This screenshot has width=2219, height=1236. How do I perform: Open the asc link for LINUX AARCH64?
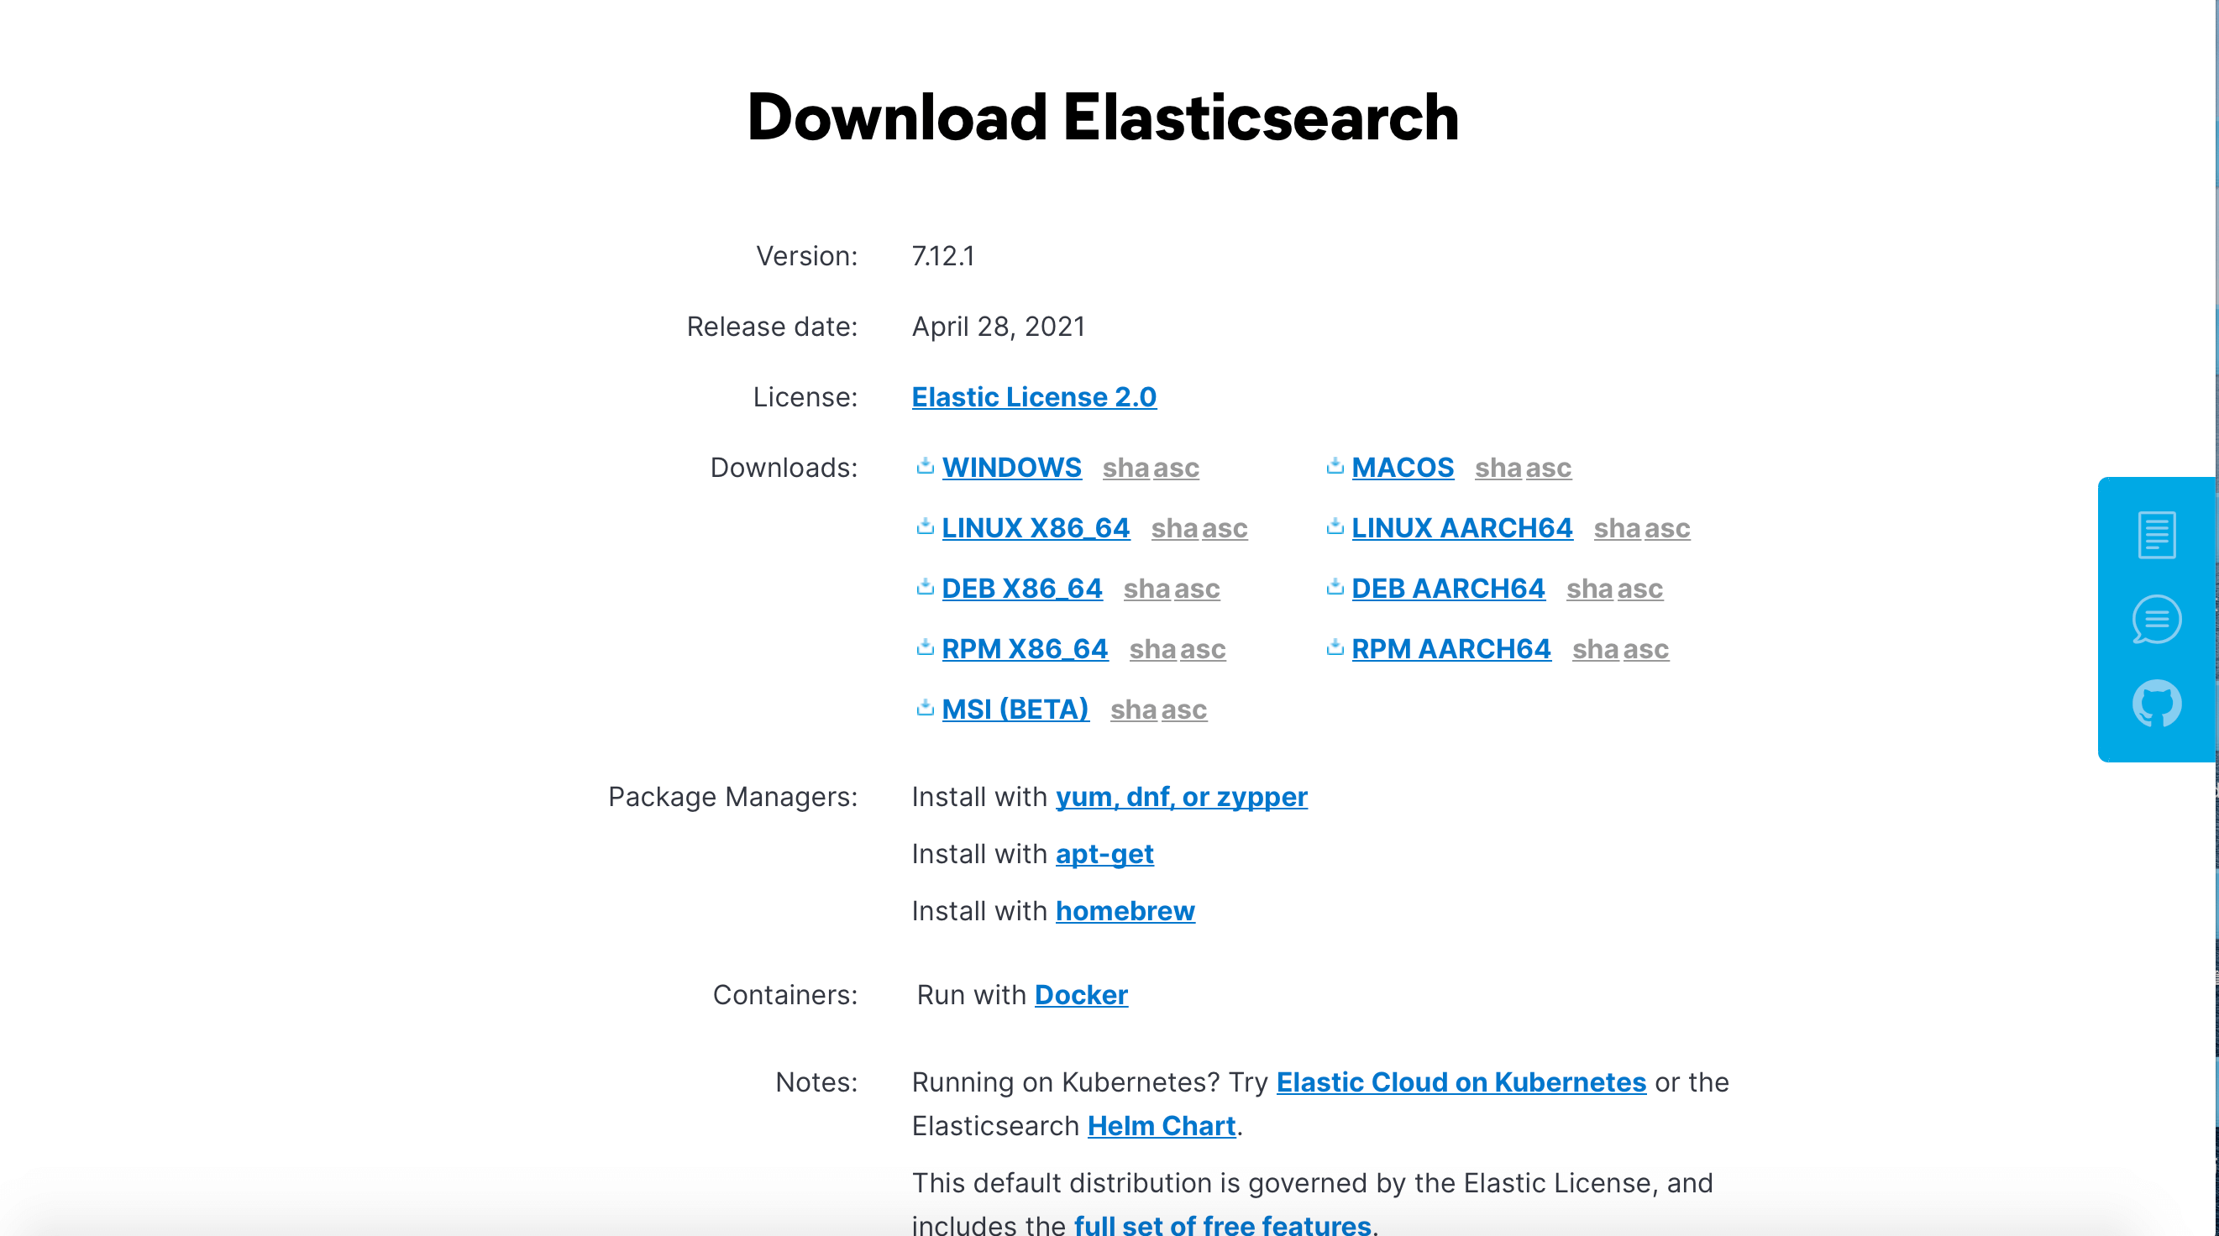point(1667,528)
